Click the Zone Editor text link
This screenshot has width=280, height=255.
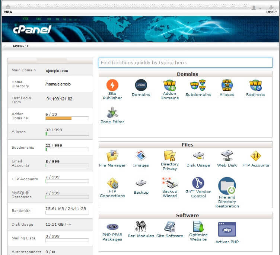tap(112, 122)
